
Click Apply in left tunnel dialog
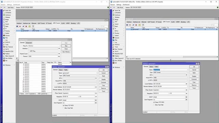[103, 76]
